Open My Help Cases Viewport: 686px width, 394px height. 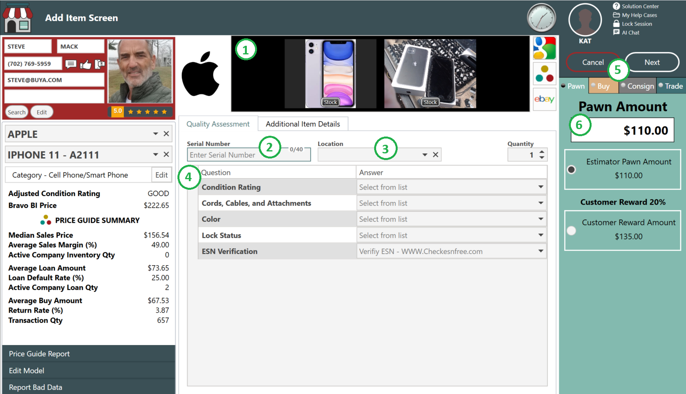coord(635,15)
